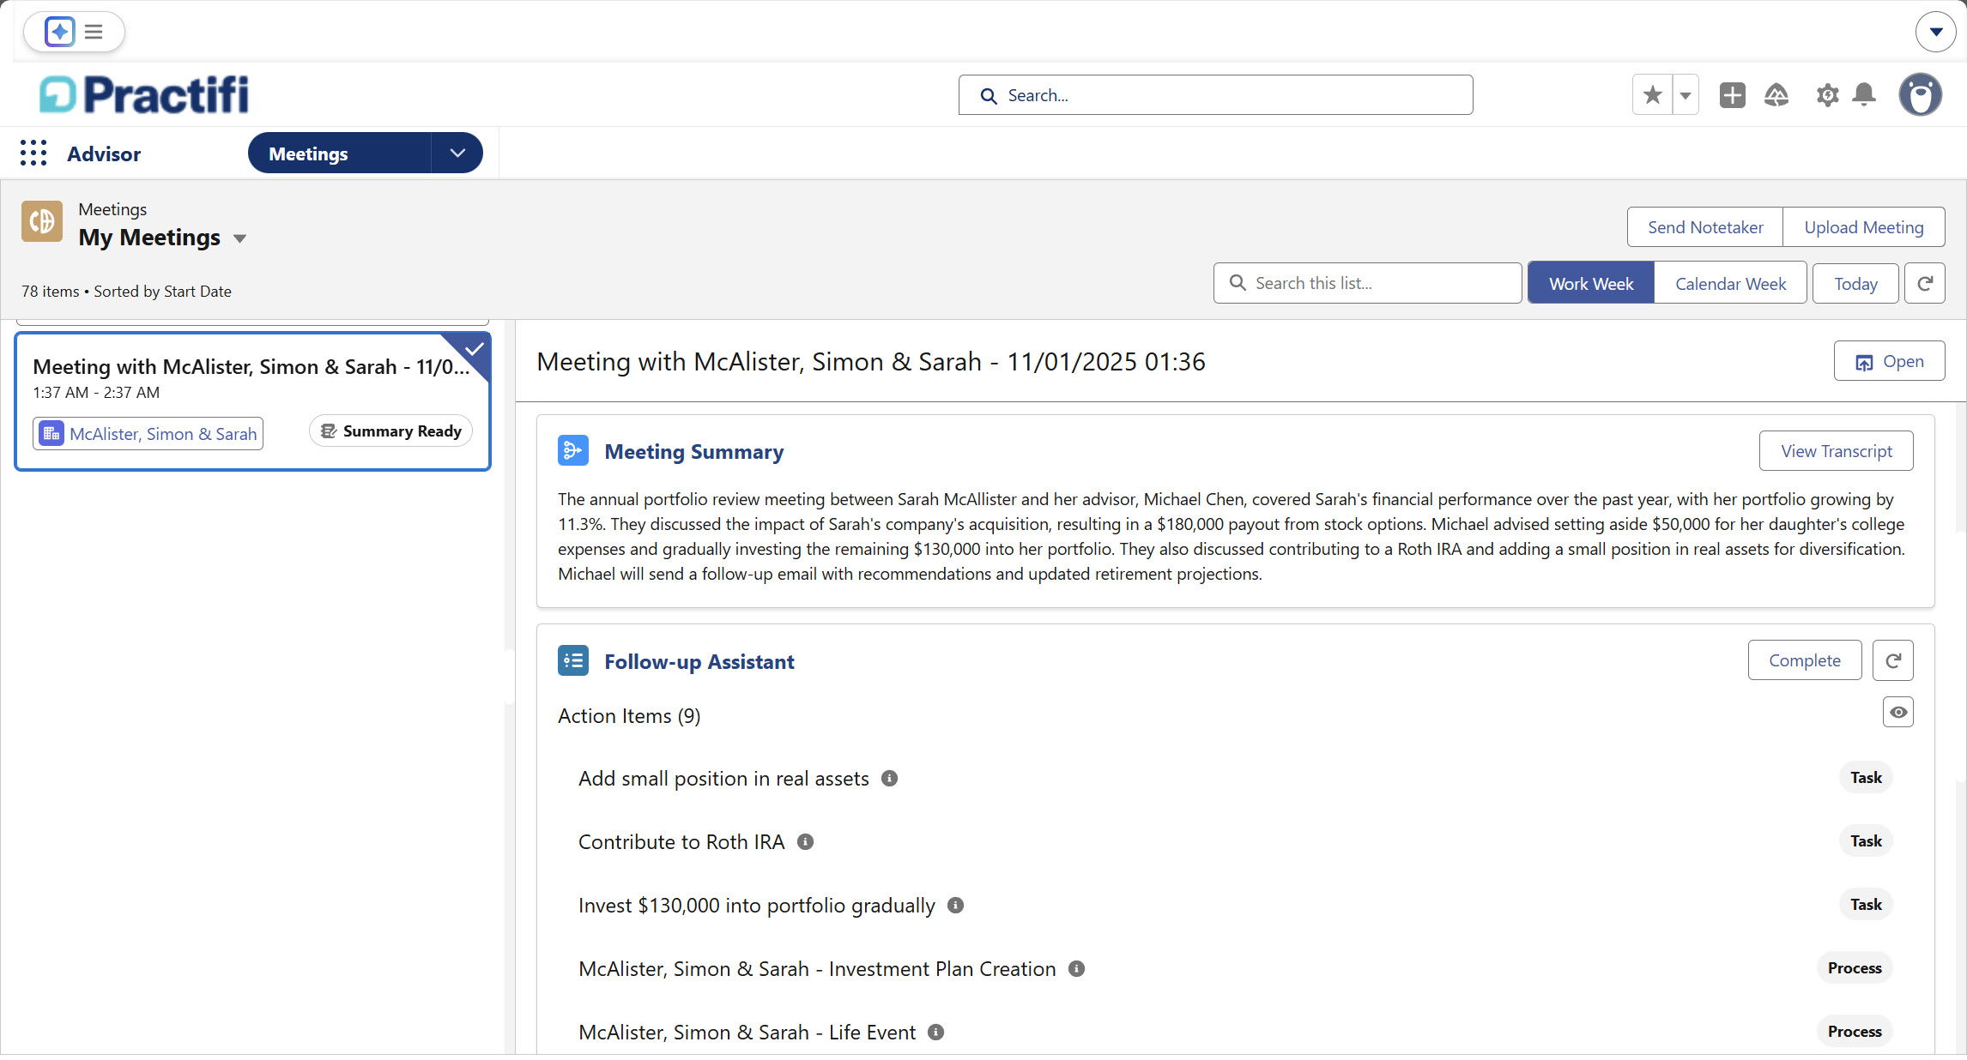Show info for Add small position item

click(x=889, y=779)
